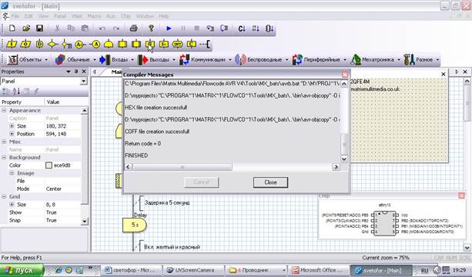Click the Compile to C icon

click(x=242, y=28)
